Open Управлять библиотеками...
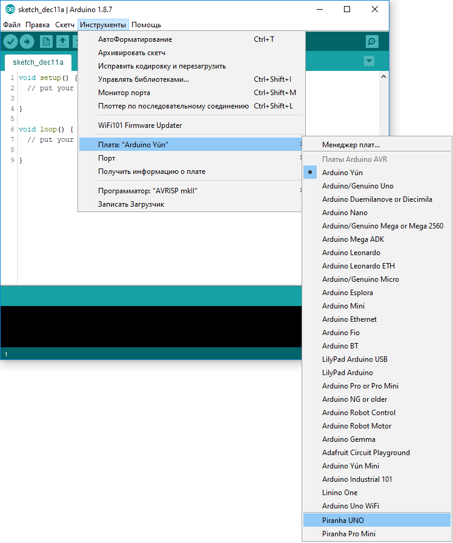This screenshot has width=453, height=543. pyautogui.click(x=191, y=79)
